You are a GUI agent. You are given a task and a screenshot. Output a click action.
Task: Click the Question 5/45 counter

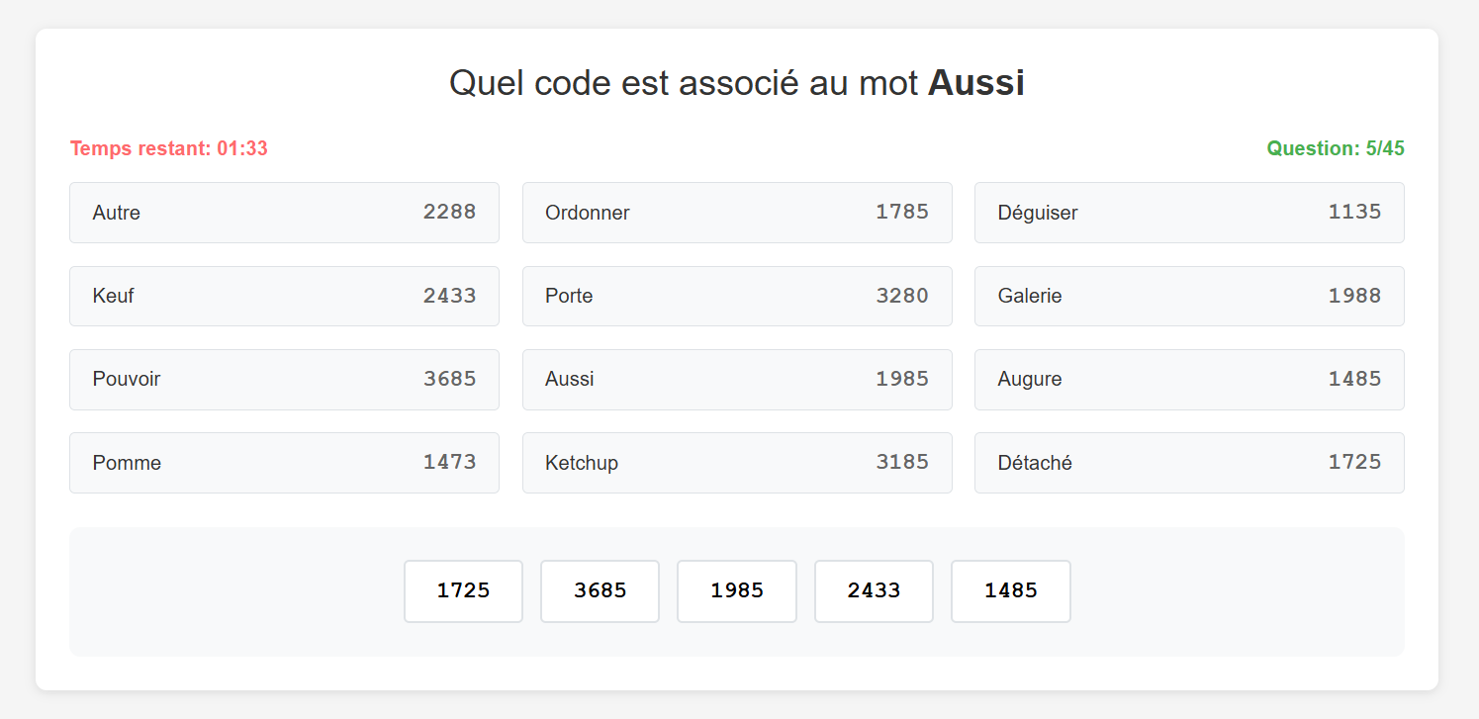coord(1335,149)
